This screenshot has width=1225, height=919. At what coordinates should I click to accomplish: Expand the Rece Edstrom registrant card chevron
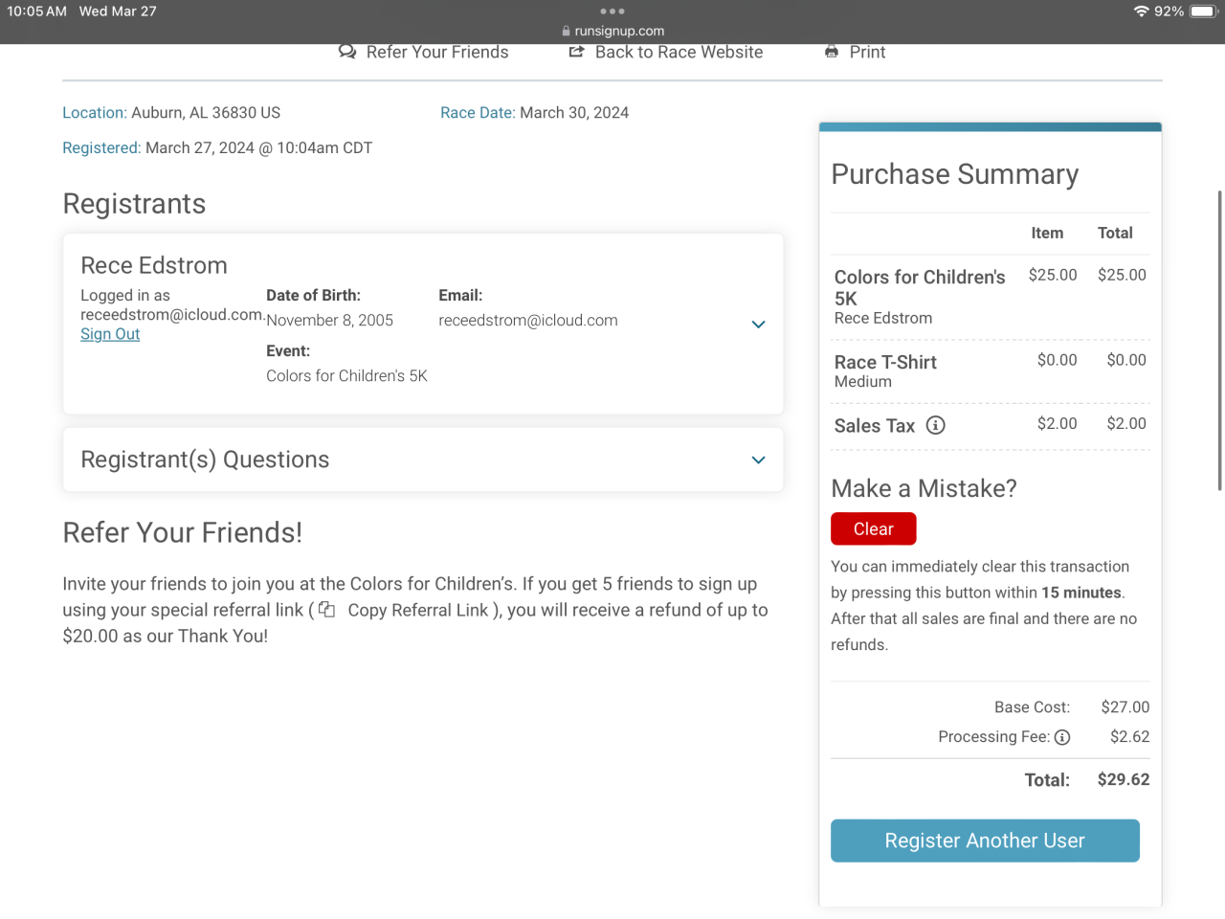point(758,325)
